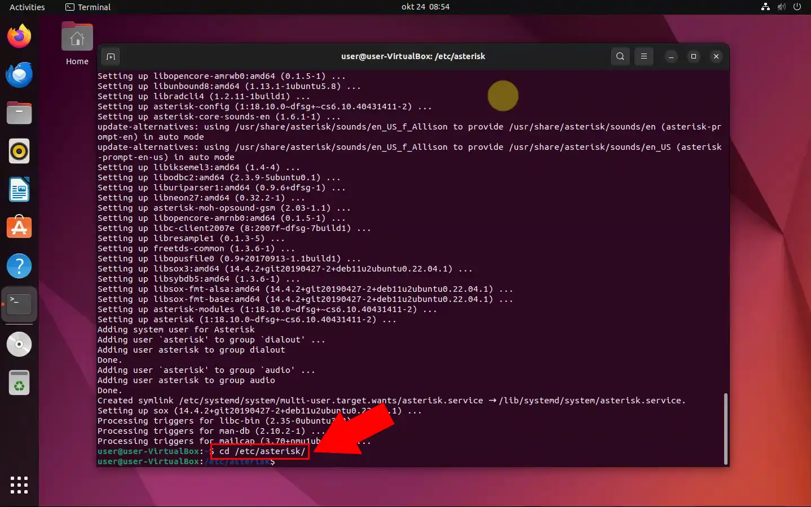Screen dimensions: 811x507
Task: Minimize the terminal window
Action: pyautogui.click(x=671, y=56)
